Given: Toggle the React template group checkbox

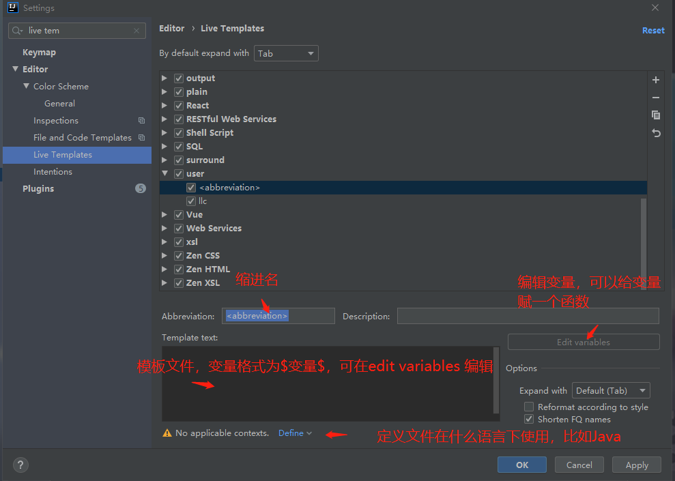Looking at the screenshot, I should tap(179, 105).
